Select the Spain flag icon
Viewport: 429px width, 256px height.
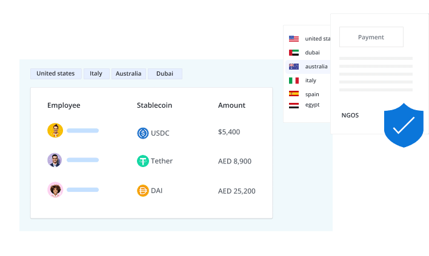click(x=294, y=94)
